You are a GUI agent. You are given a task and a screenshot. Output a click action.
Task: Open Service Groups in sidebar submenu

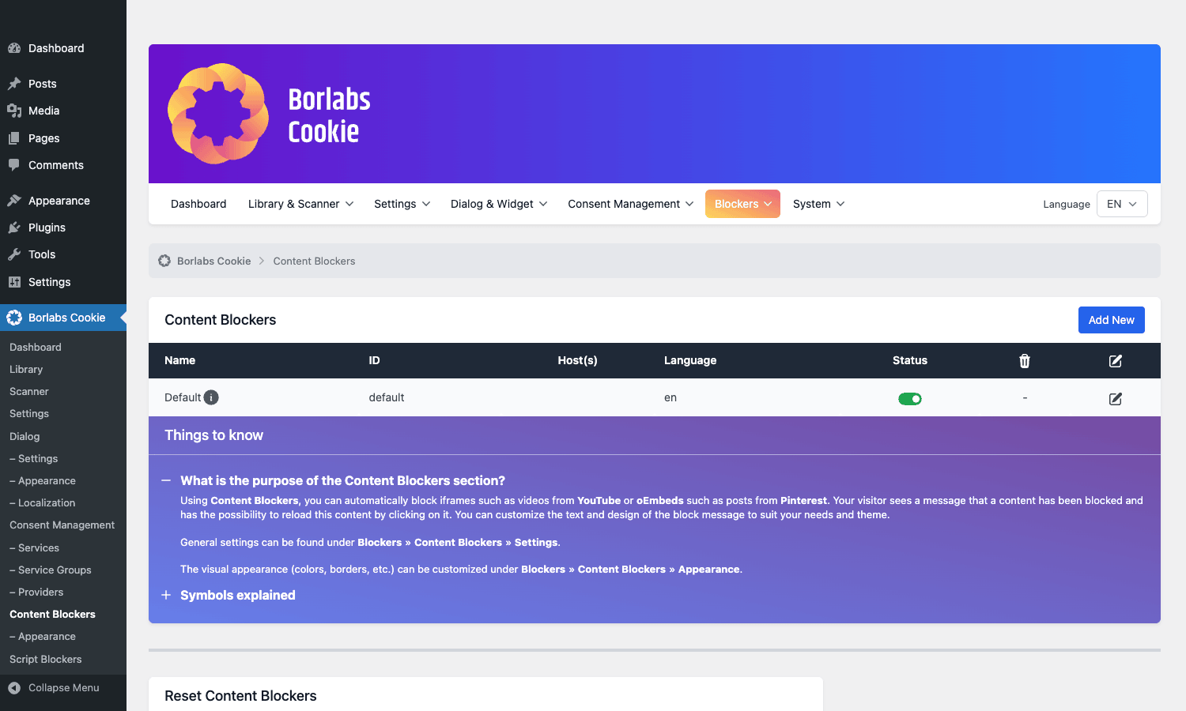tap(51, 570)
